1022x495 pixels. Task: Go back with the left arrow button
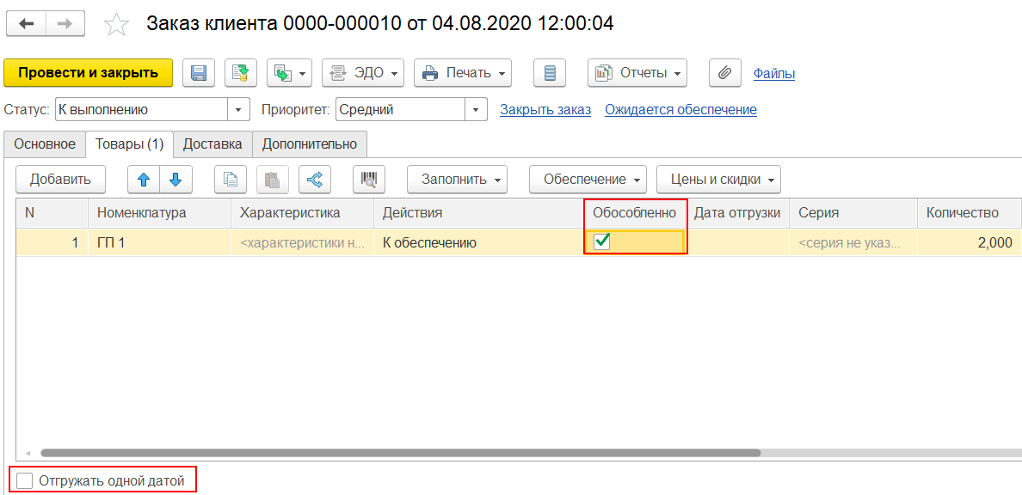click(x=26, y=24)
